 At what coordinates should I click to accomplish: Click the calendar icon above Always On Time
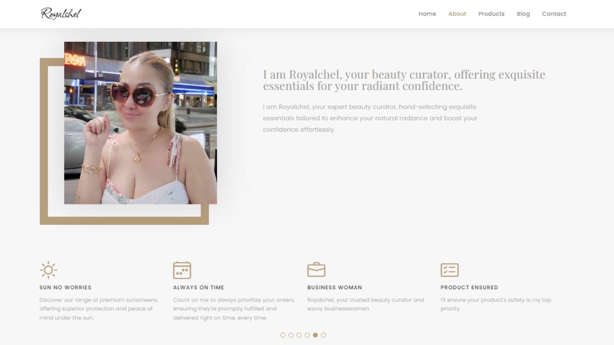pos(182,270)
